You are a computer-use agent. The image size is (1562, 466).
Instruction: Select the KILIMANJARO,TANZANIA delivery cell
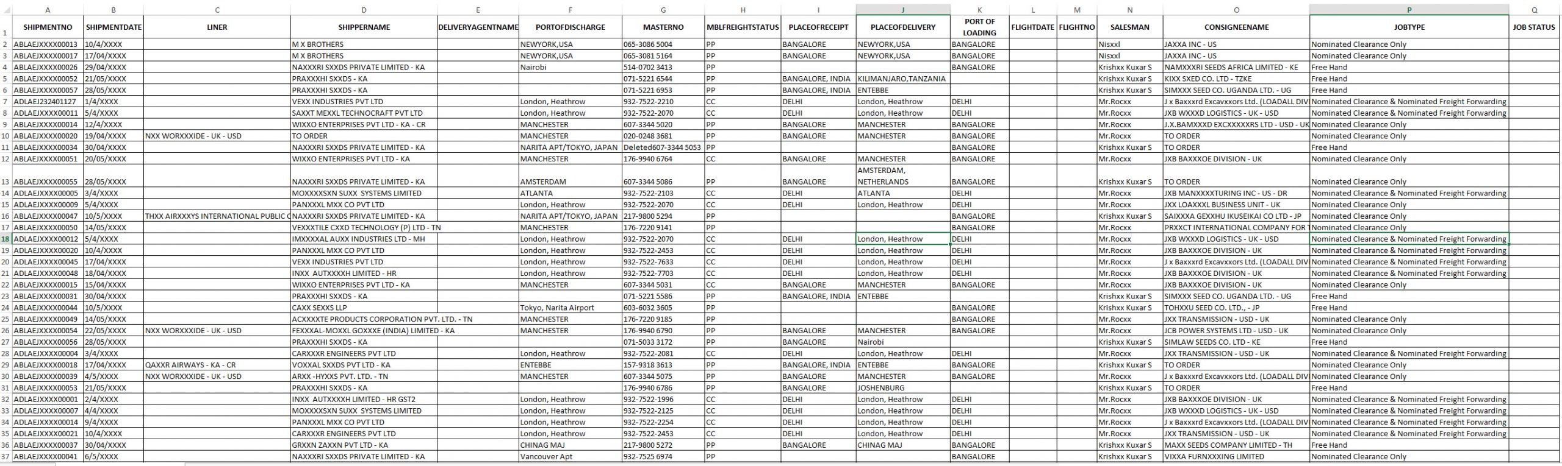(902, 79)
